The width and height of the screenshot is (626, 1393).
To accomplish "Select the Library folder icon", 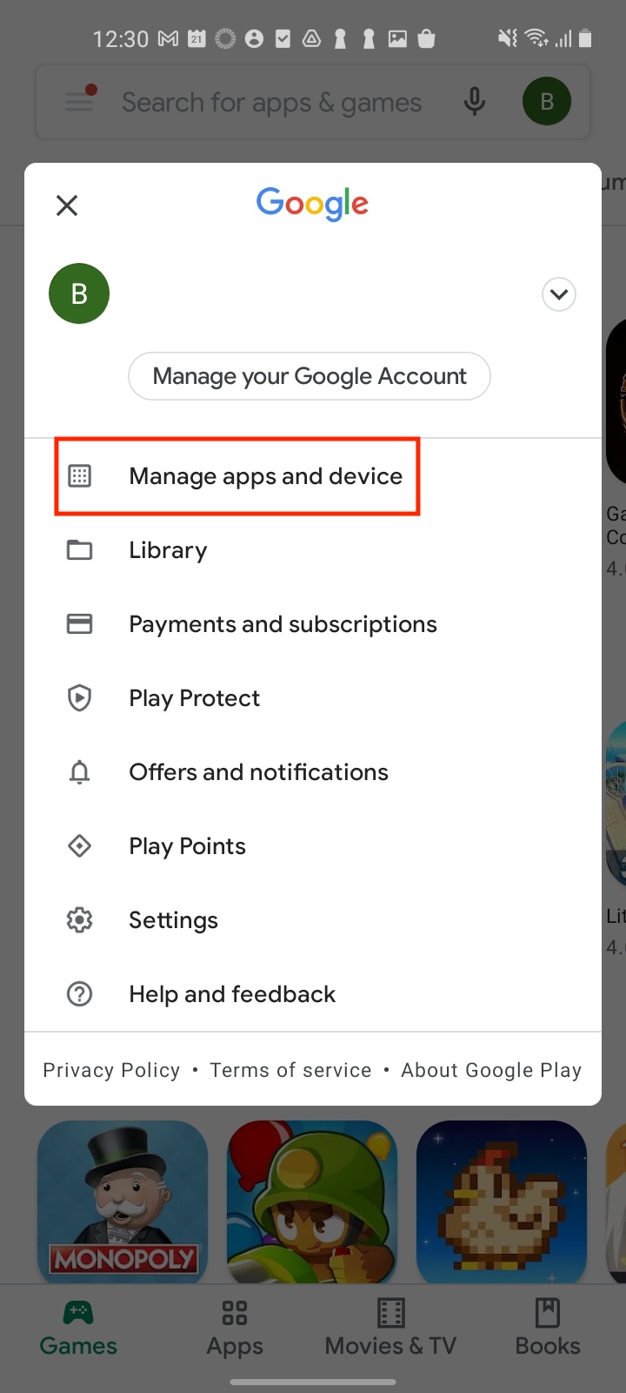I will pyautogui.click(x=79, y=549).
